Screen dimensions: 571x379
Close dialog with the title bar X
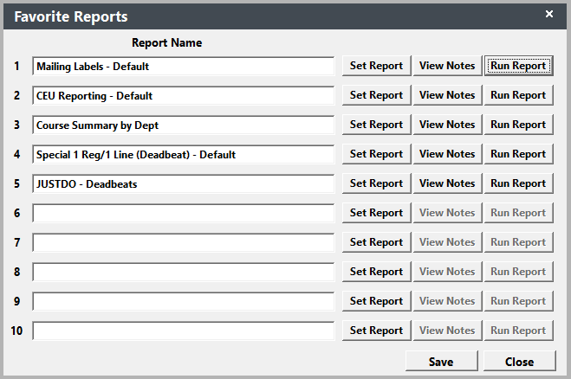click(548, 14)
